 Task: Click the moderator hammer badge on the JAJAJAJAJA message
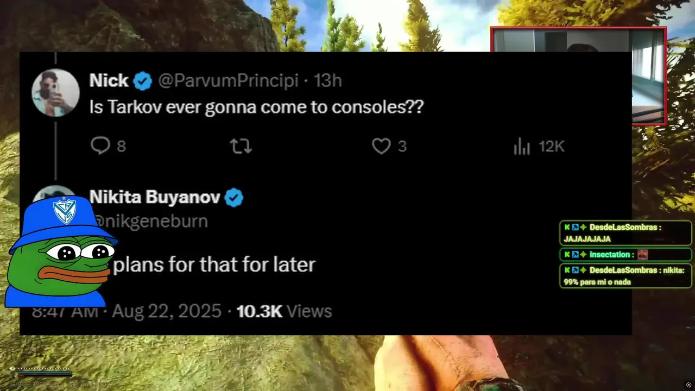(x=575, y=227)
